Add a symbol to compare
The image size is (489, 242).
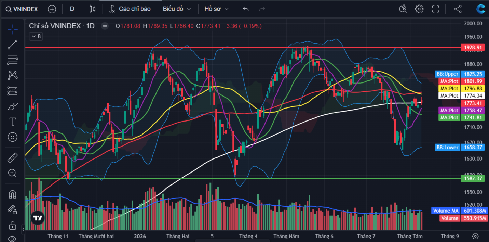click(x=52, y=9)
